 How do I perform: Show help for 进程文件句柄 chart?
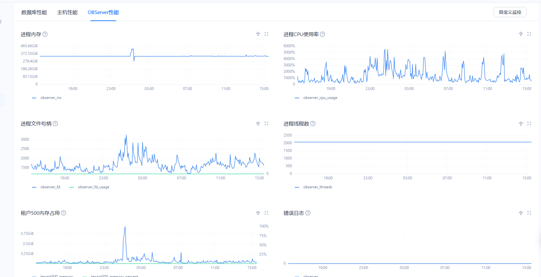[55, 124]
